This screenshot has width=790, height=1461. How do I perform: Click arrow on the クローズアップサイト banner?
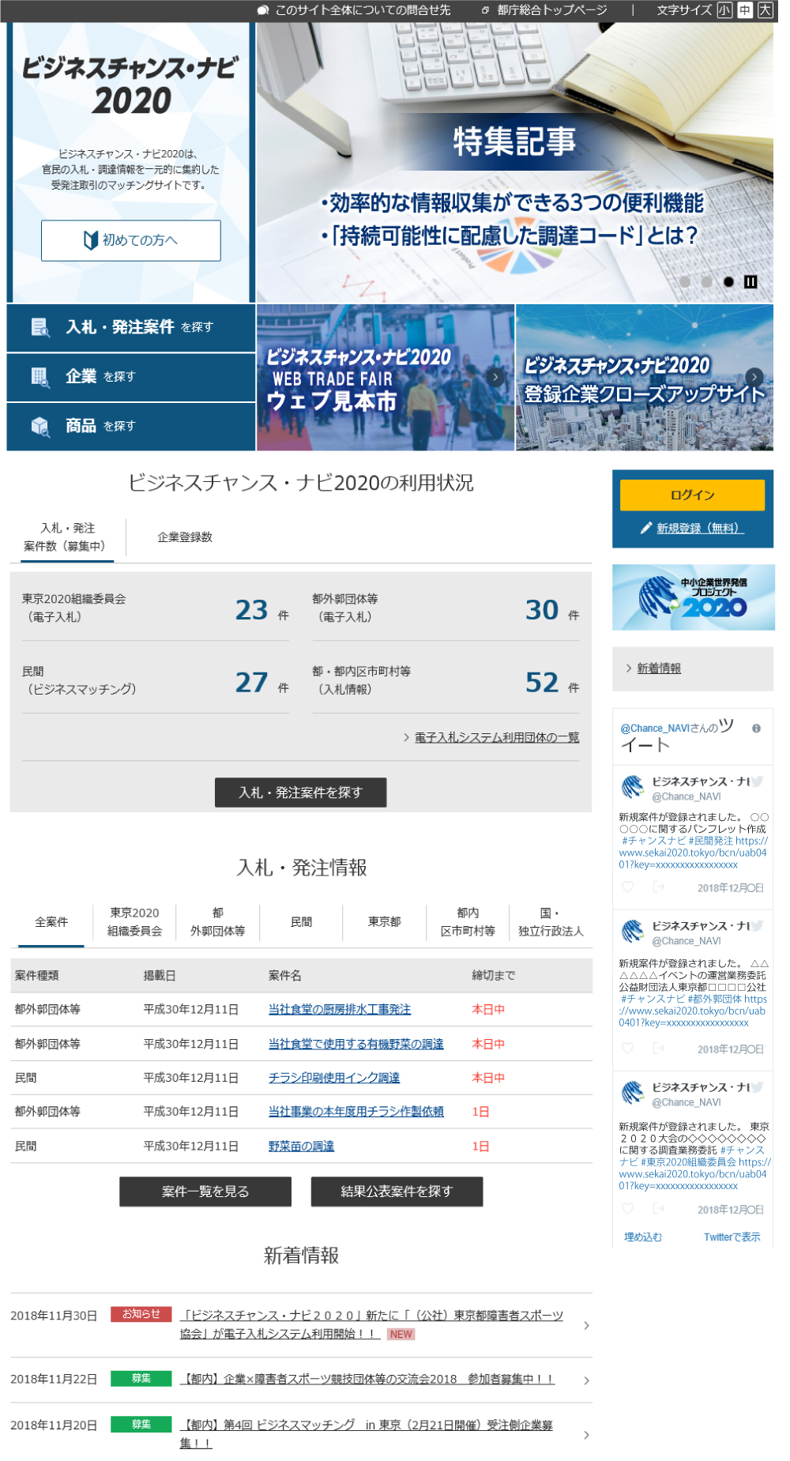coord(754,377)
